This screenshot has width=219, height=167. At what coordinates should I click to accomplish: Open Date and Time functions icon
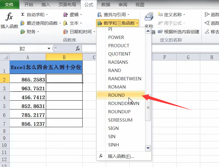click(66, 32)
